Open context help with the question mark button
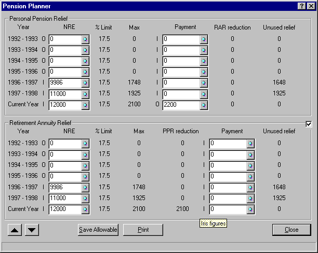The image size is (318, 253). [x=302, y=6]
